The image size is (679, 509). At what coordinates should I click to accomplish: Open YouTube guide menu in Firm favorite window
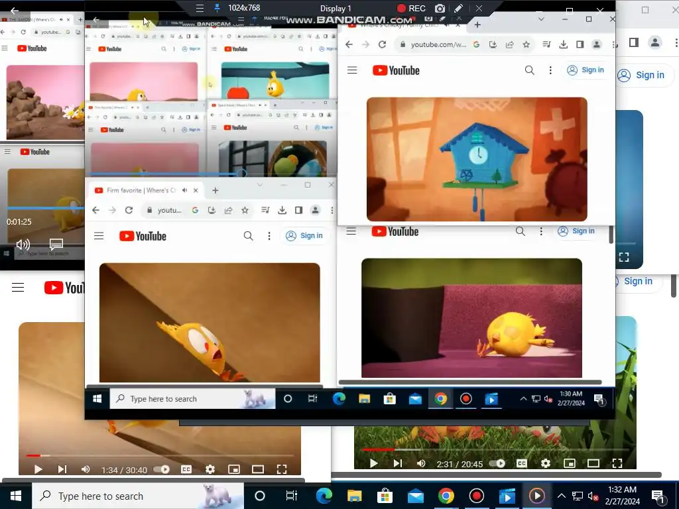tap(99, 236)
